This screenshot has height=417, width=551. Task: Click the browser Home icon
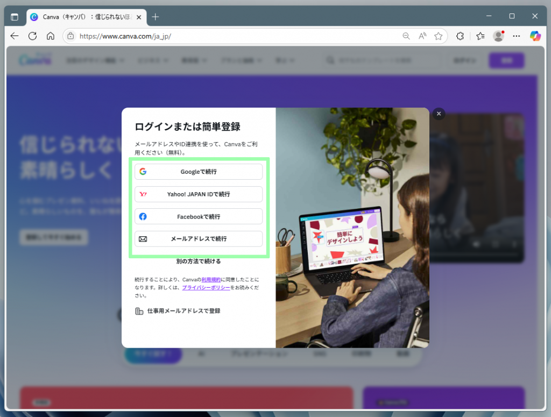tap(51, 36)
